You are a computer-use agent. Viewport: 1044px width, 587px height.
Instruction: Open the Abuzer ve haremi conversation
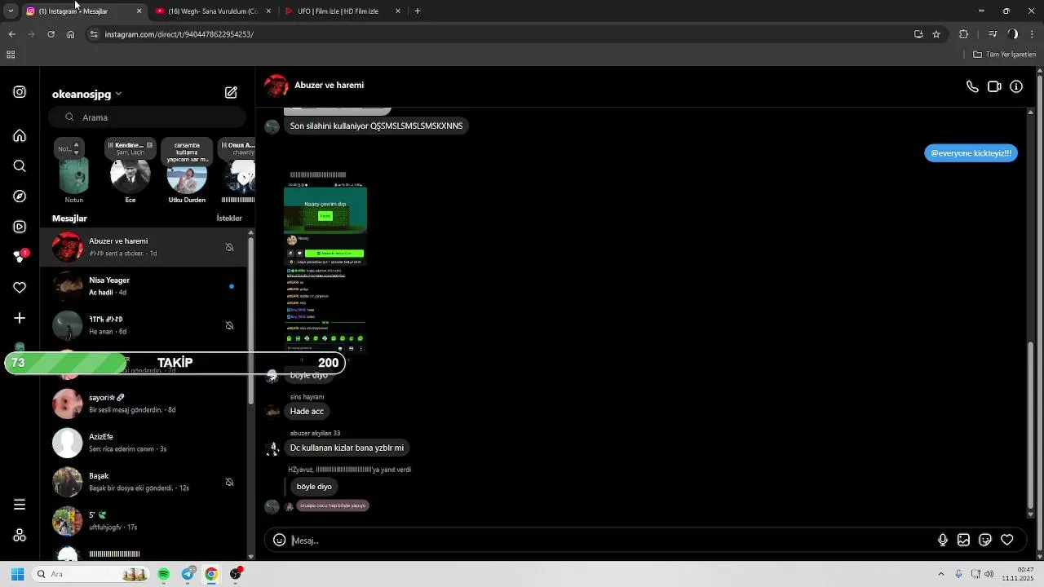(145, 247)
